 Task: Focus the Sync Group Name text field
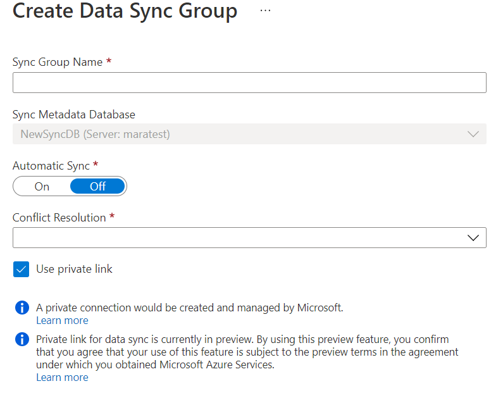click(249, 83)
